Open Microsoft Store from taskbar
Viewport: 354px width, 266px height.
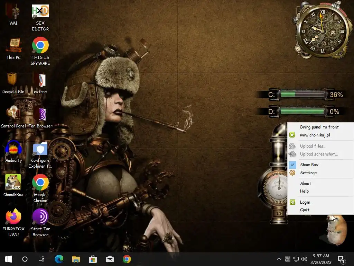pos(93,259)
